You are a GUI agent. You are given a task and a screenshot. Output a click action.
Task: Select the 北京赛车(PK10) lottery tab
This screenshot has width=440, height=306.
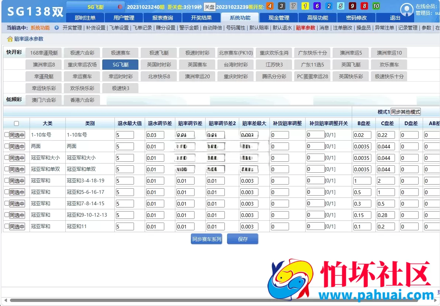(x=236, y=53)
